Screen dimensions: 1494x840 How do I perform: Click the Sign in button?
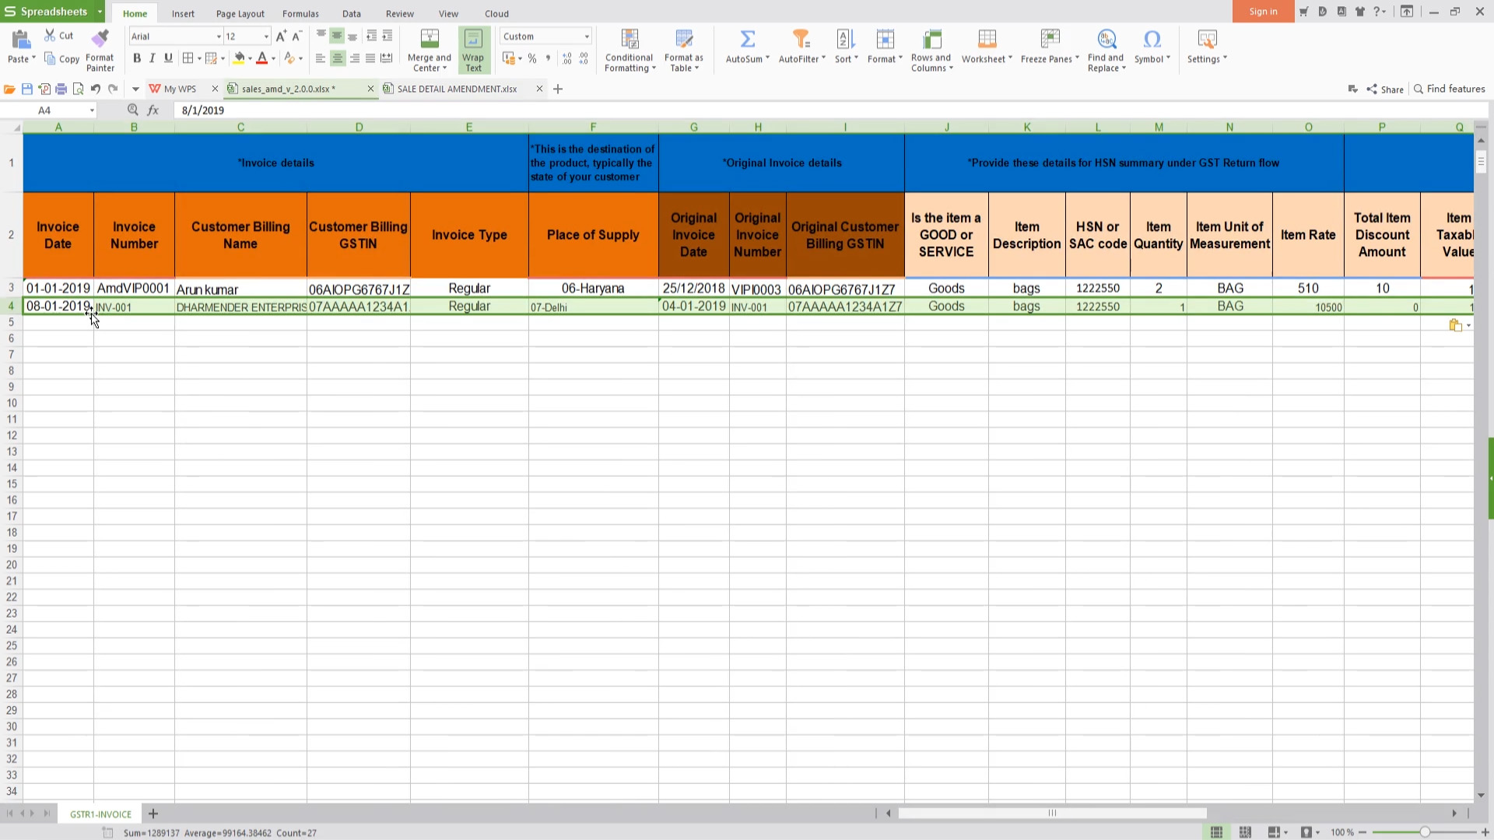[x=1263, y=12]
